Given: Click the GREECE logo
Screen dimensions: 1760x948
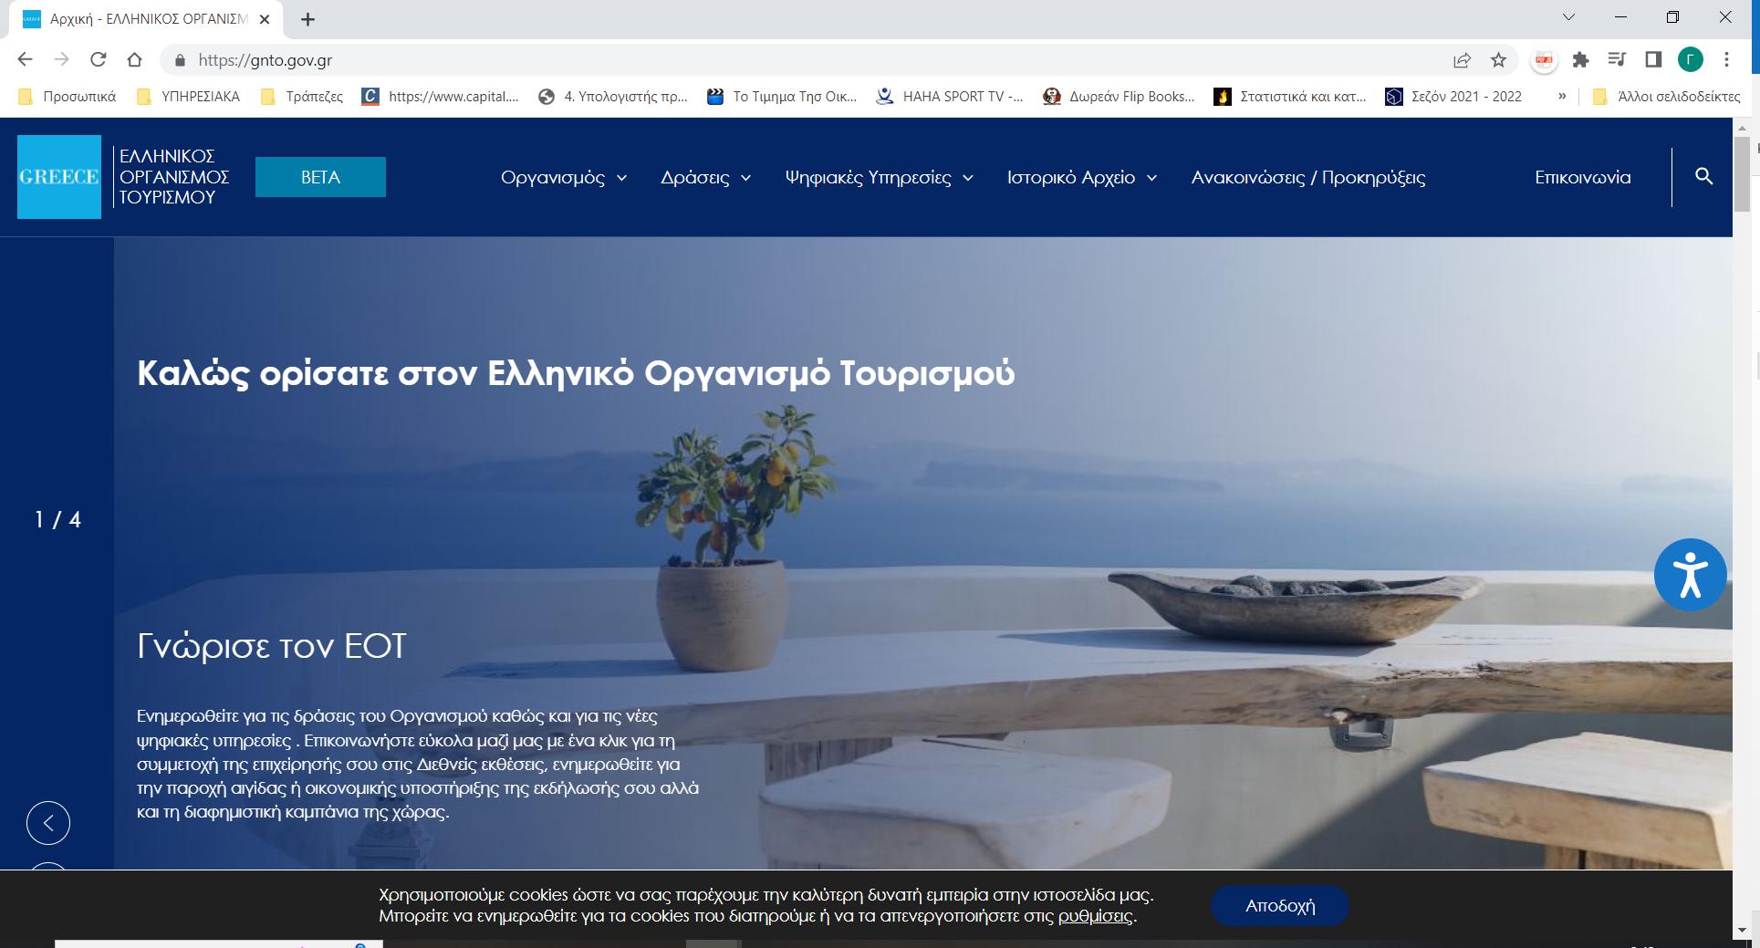Looking at the screenshot, I should click(x=59, y=177).
